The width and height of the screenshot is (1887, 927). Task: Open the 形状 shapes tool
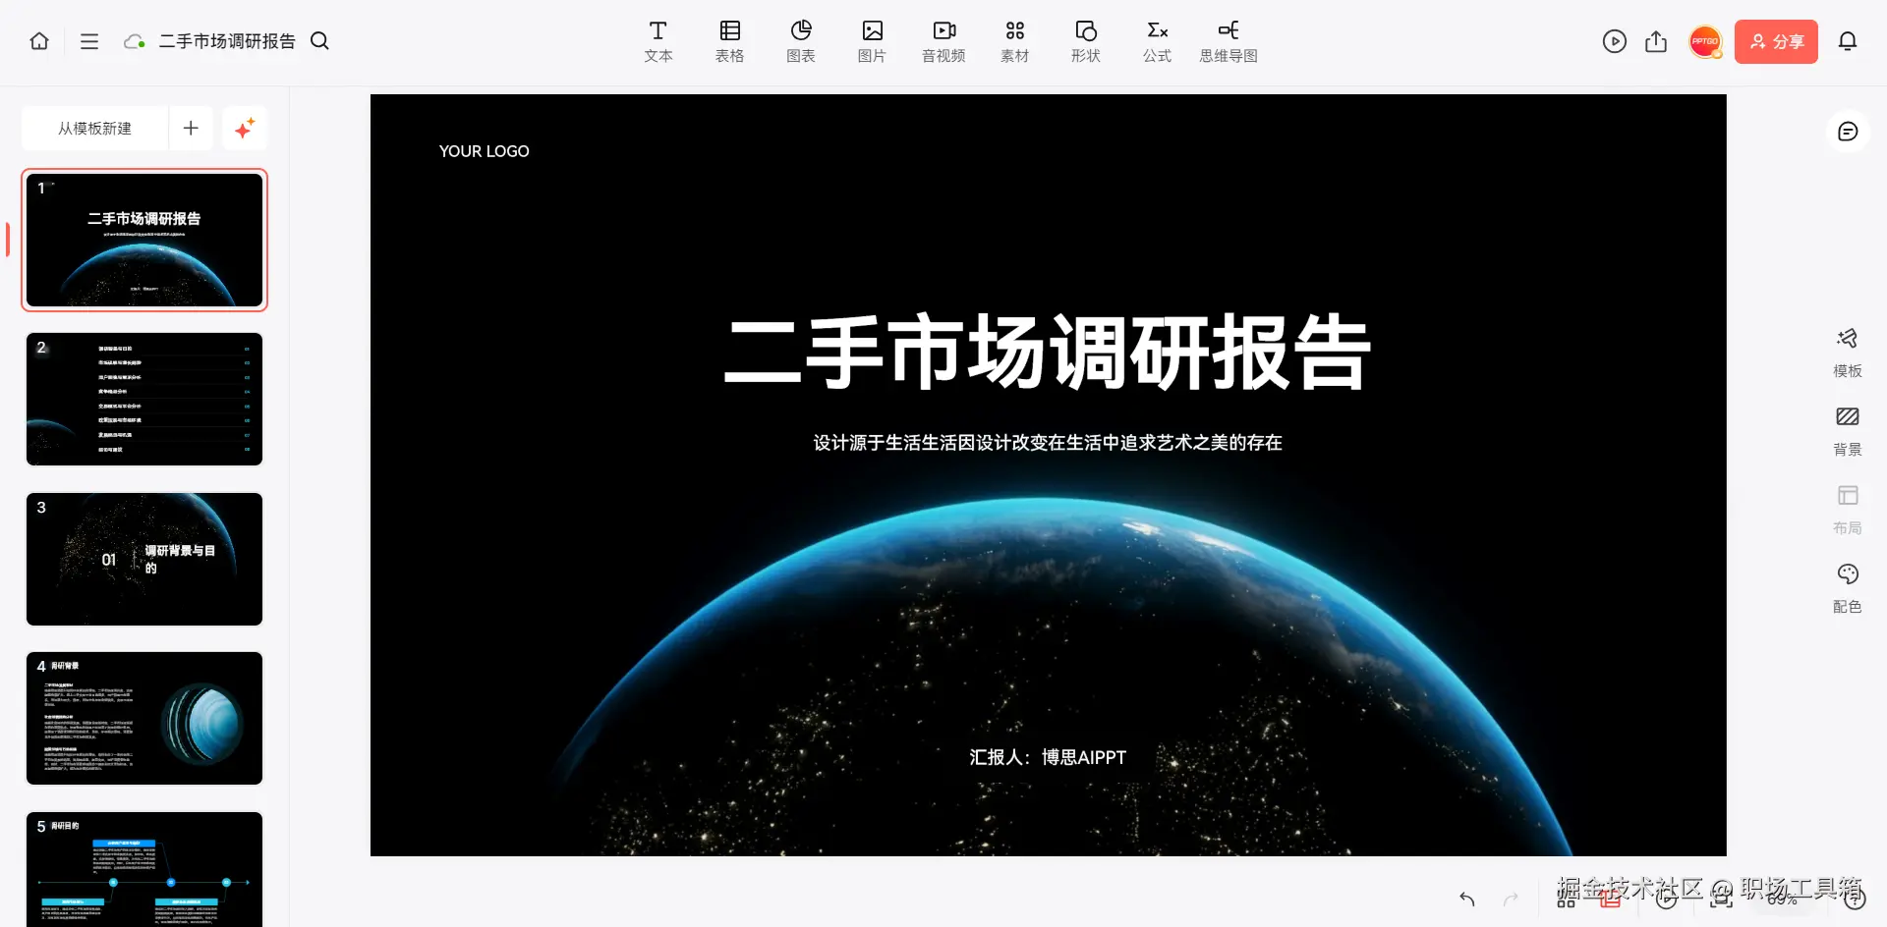[x=1086, y=41]
